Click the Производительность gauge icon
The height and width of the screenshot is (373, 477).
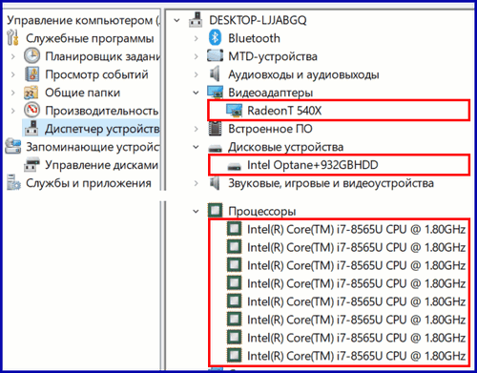tap(31, 110)
